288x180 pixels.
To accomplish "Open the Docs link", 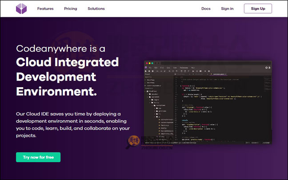I will pos(206,8).
